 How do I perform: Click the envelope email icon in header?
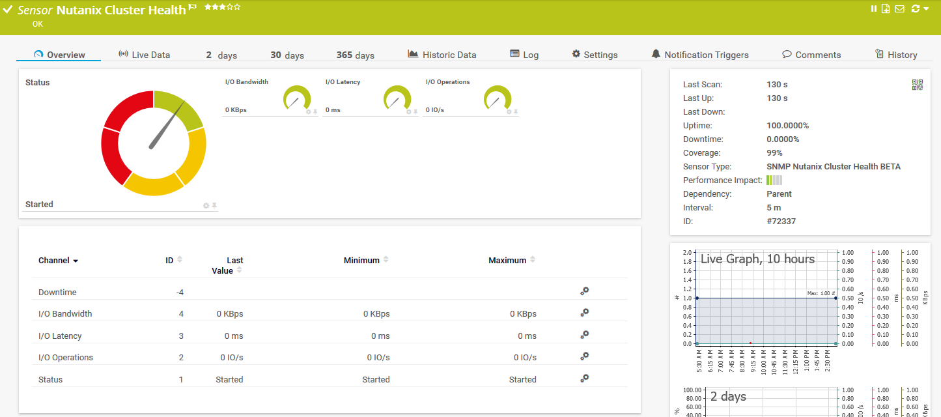coord(899,8)
